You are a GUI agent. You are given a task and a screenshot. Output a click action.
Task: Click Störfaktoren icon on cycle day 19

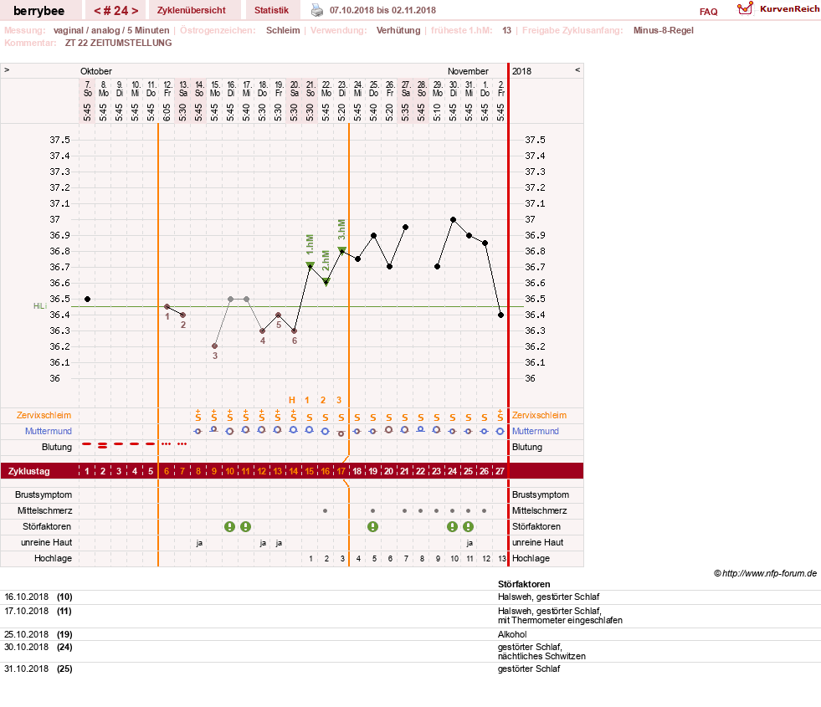[372, 526]
